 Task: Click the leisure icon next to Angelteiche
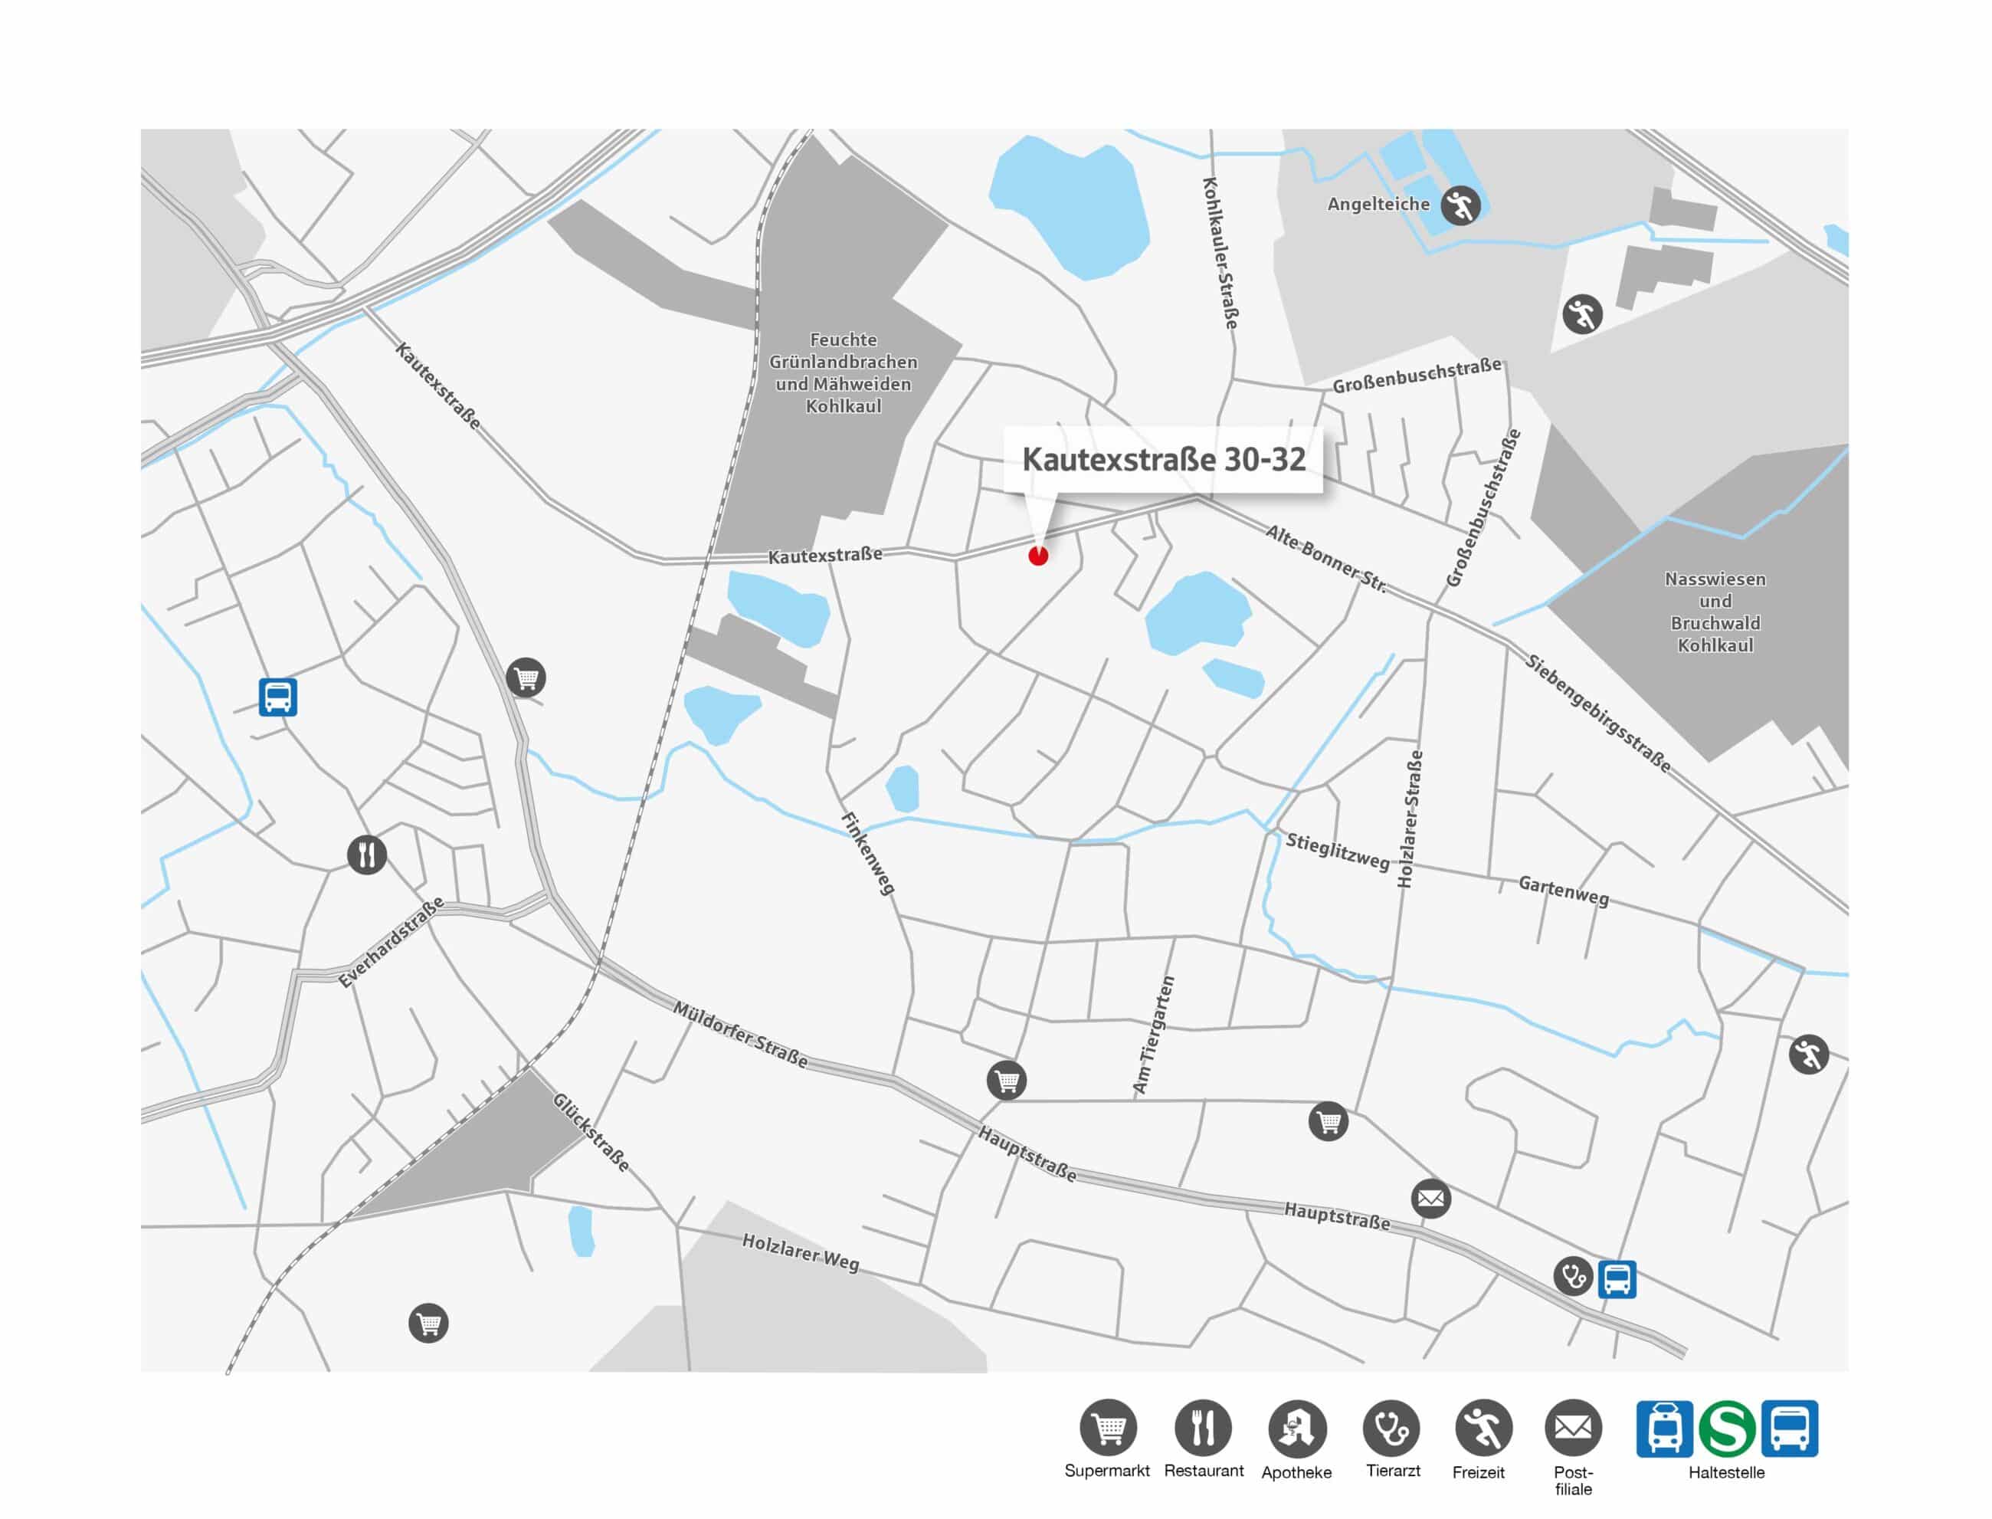coord(1460,206)
